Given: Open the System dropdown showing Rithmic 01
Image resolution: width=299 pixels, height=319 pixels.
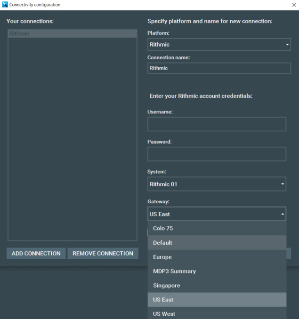Looking at the screenshot, I should pyautogui.click(x=217, y=184).
